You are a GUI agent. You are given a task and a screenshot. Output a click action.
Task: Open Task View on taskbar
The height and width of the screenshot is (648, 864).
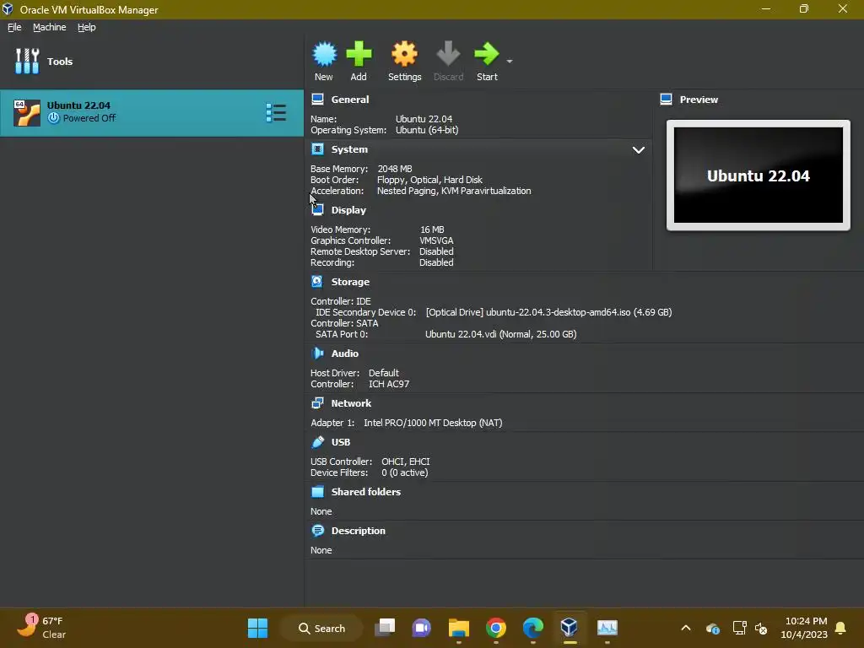click(385, 628)
